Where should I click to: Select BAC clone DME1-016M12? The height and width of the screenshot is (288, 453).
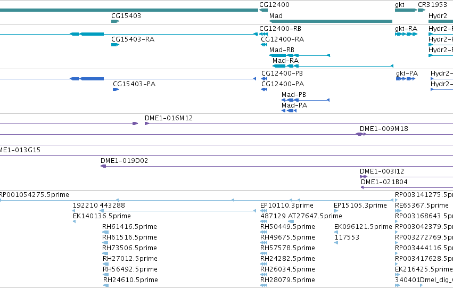coord(169,118)
